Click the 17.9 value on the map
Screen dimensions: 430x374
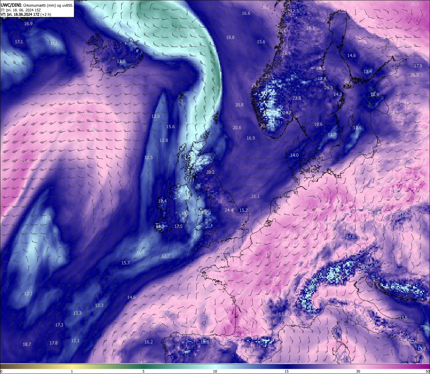click(x=418, y=66)
